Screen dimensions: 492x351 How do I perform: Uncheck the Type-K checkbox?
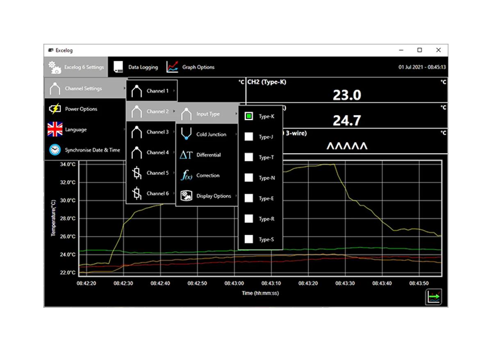(248, 117)
